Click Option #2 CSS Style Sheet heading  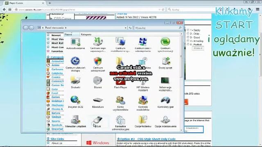148,139
